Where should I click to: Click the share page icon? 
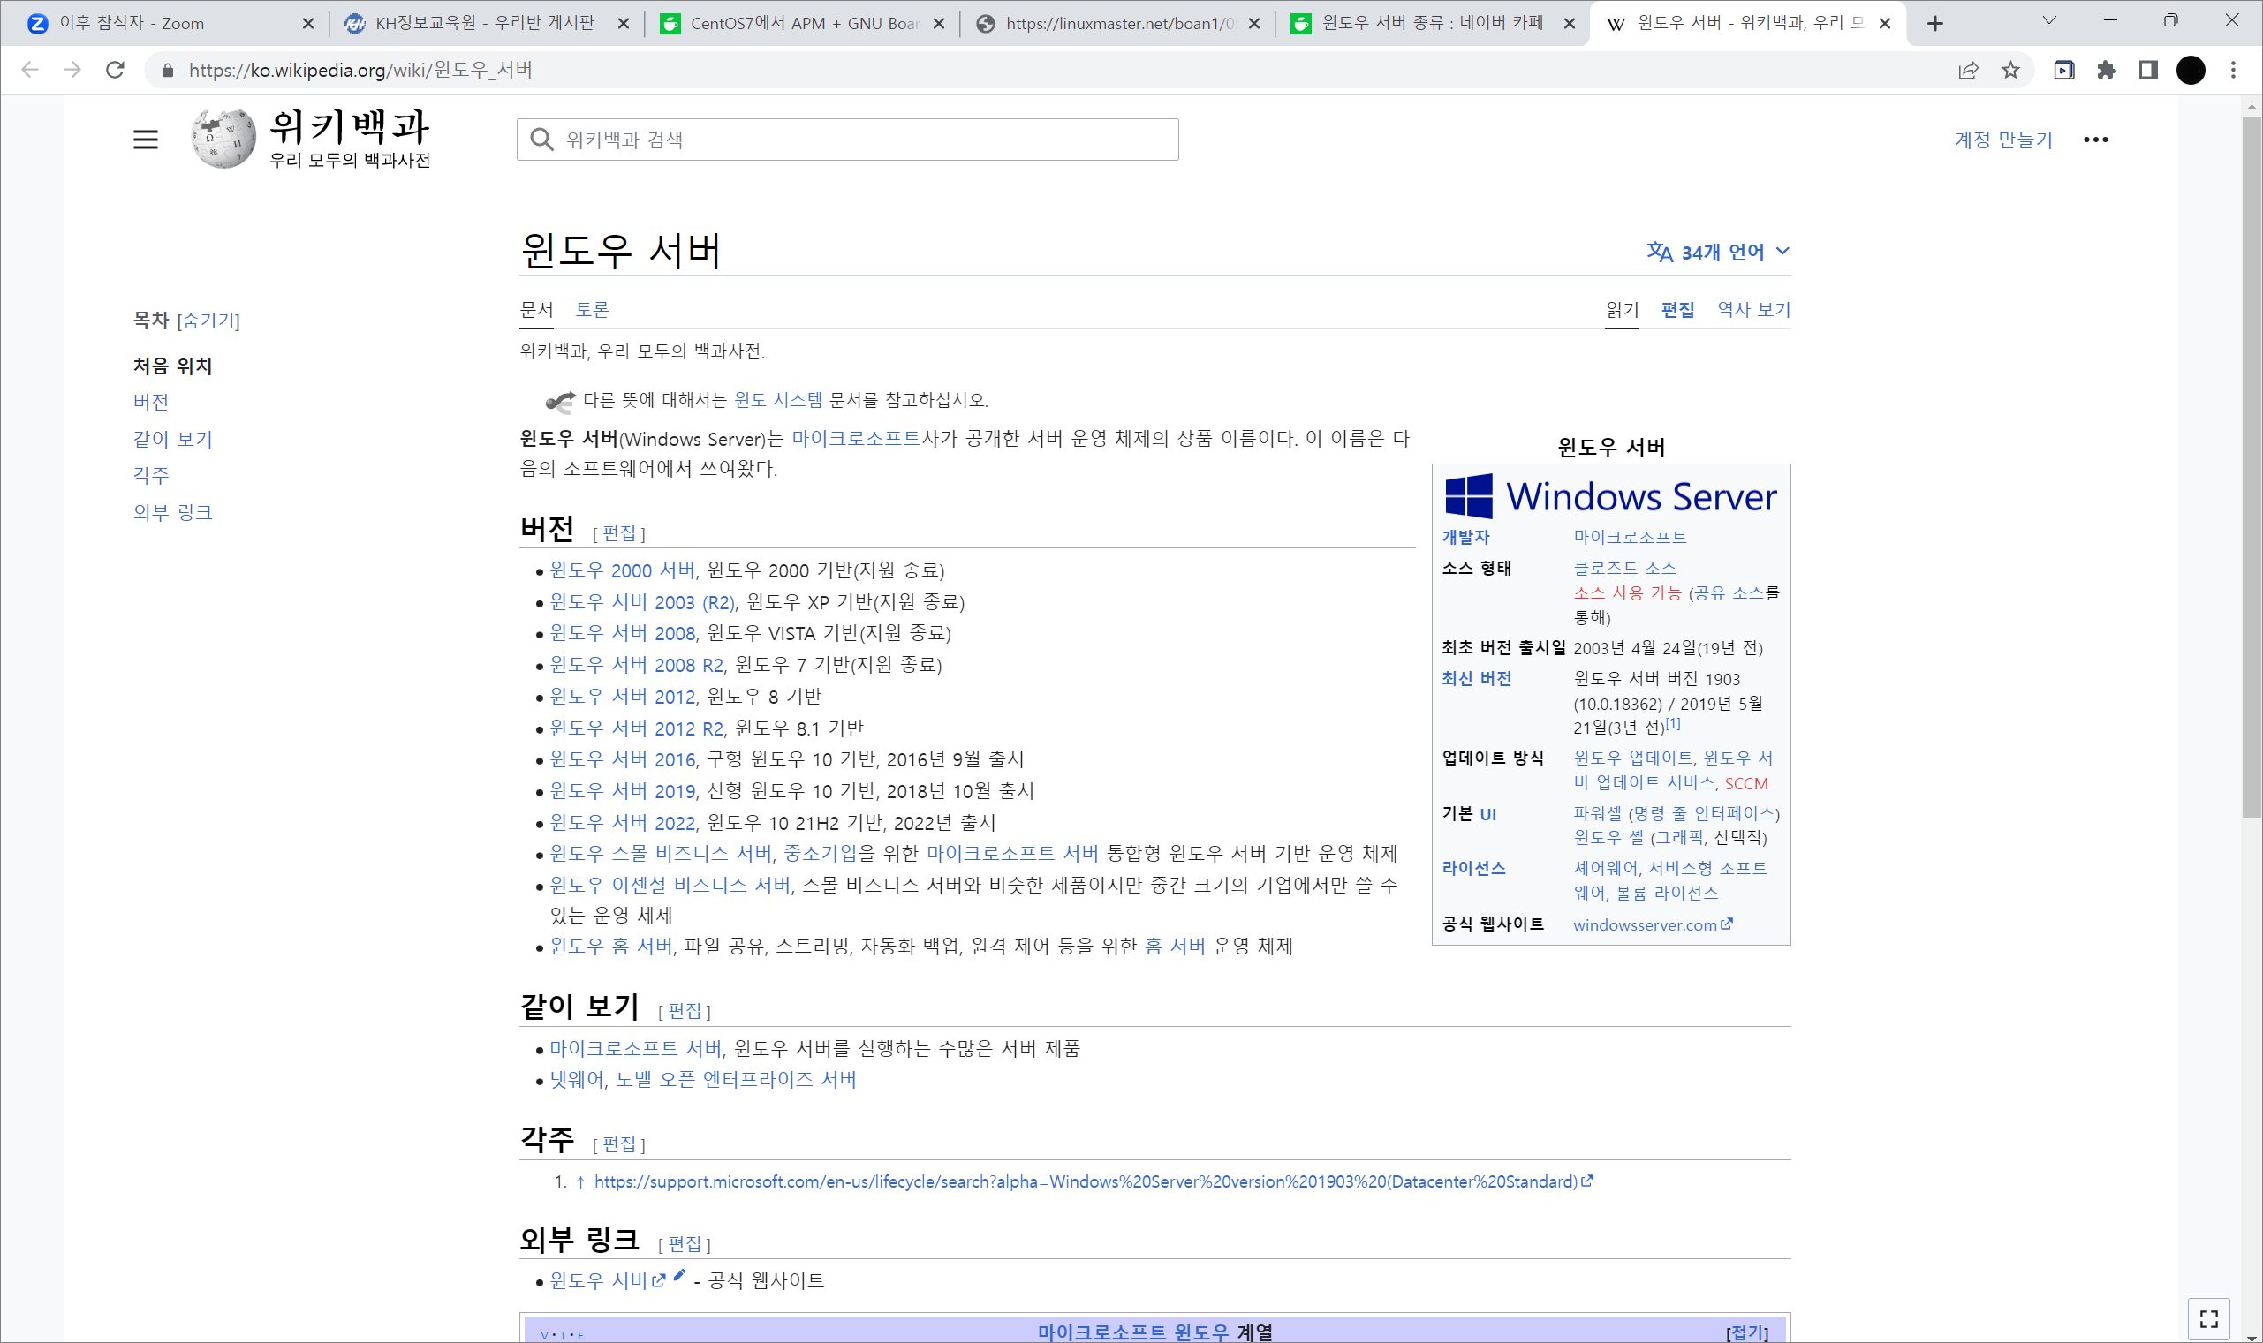pos(1968,70)
